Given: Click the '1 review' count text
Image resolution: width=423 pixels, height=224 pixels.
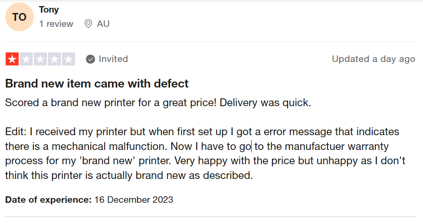Looking at the screenshot, I should click(x=56, y=24).
